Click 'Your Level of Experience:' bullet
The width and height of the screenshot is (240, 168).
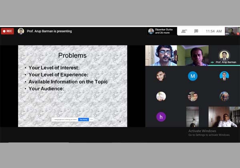pos(58,75)
